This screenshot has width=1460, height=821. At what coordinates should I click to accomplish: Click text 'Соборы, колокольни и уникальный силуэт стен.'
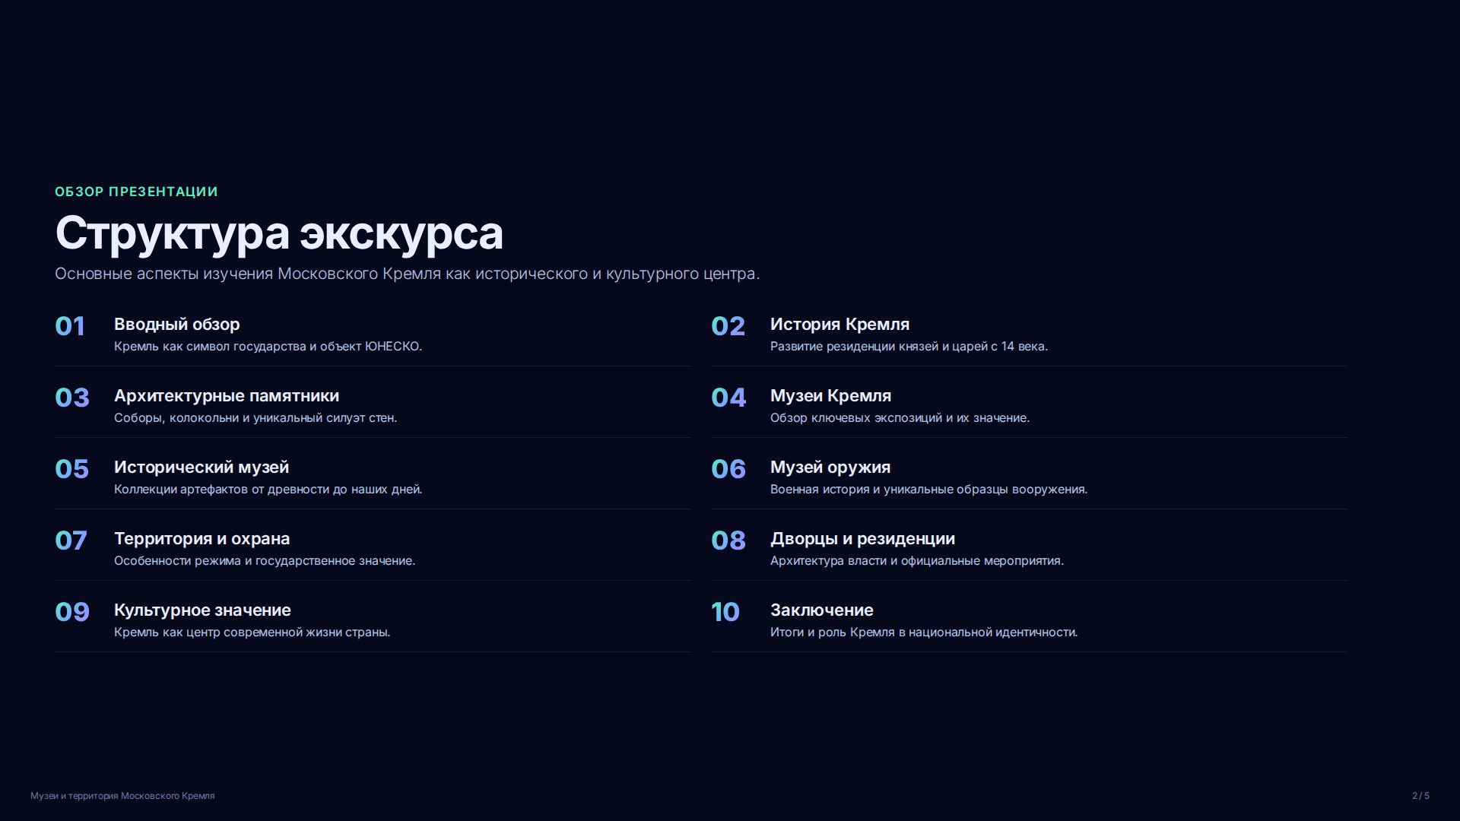[255, 418]
